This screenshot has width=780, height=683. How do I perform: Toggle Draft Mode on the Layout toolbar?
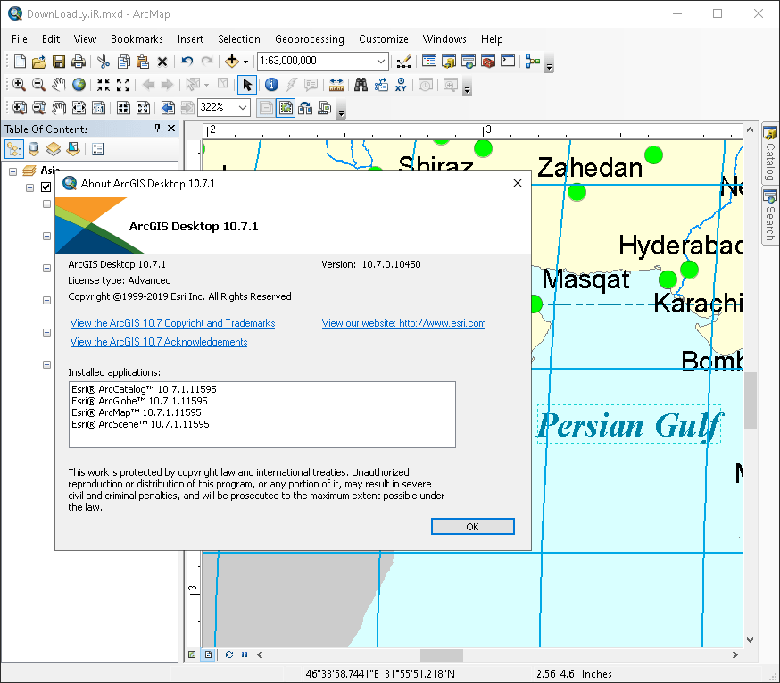(266, 107)
